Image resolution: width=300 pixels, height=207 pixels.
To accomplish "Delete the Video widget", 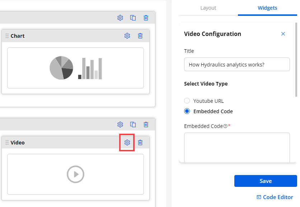I will [x=140, y=143].
